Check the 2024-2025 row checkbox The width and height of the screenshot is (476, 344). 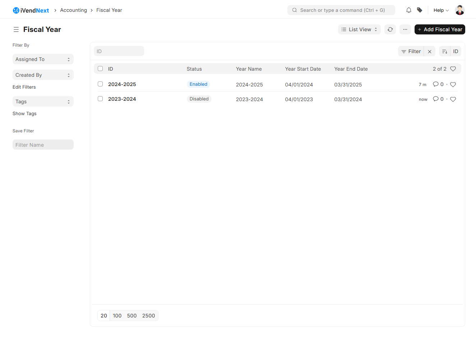(100, 84)
